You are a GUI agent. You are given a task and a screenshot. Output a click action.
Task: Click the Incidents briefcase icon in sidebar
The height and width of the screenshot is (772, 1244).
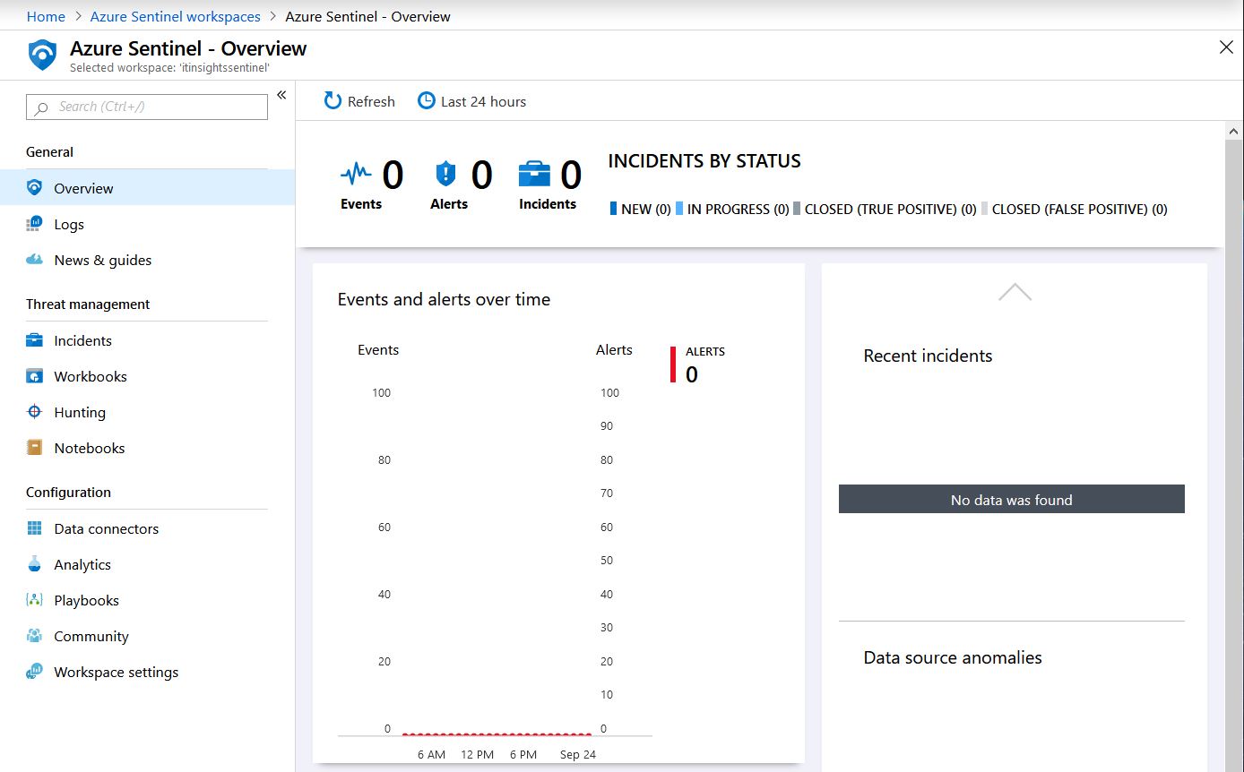[x=35, y=340]
